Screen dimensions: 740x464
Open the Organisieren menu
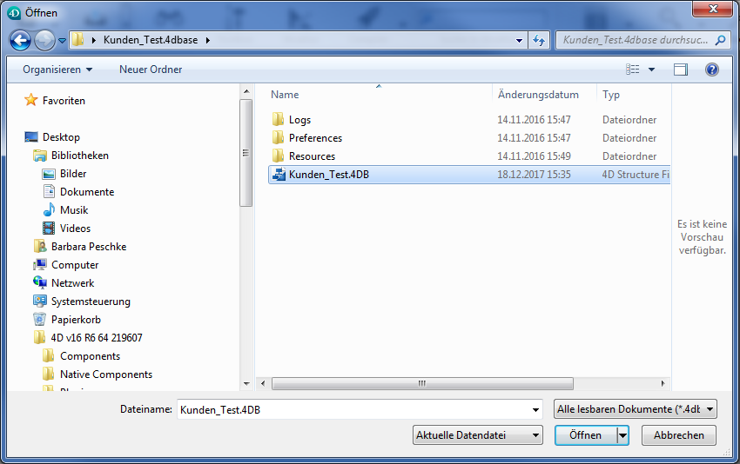(x=57, y=70)
